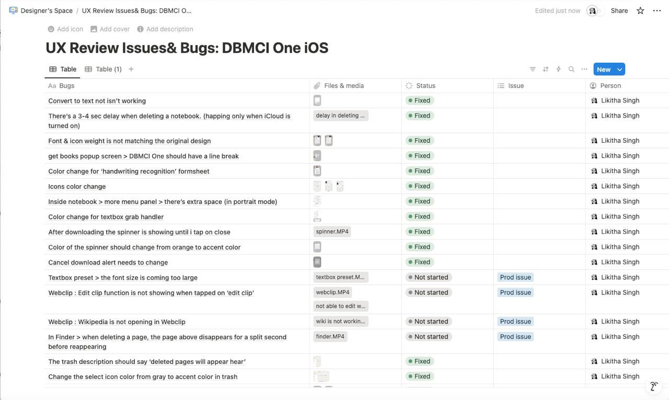The image size is (669, 400).
Task: Expand the New button dropdown arrow
Action: point(620,69)
